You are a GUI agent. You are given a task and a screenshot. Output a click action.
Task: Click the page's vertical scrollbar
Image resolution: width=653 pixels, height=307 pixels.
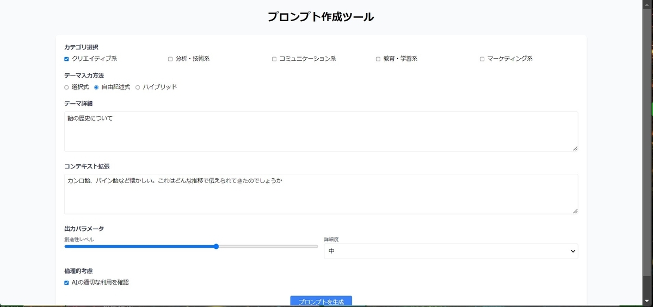pos(646,152)
